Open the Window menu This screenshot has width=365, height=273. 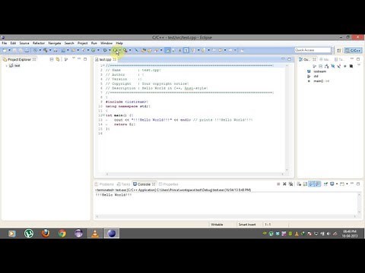[106, 43]
